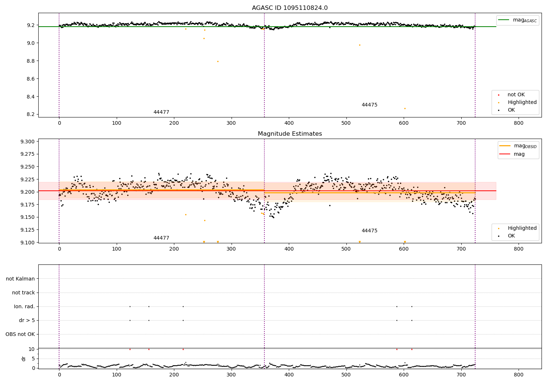Click y-tick 8.6 on top plot
The image size is (547, 383).
[x=31, y=79]
